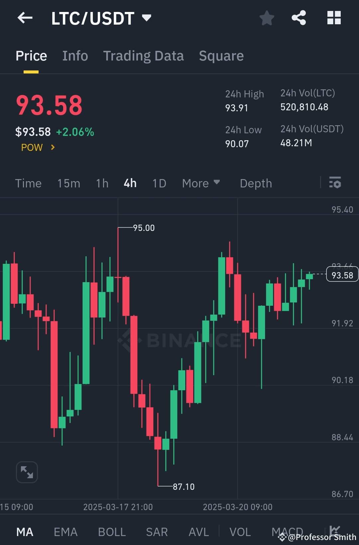Tap the 93.58 price label on chart
Screen dimensions: 359x545
(342, 274)
